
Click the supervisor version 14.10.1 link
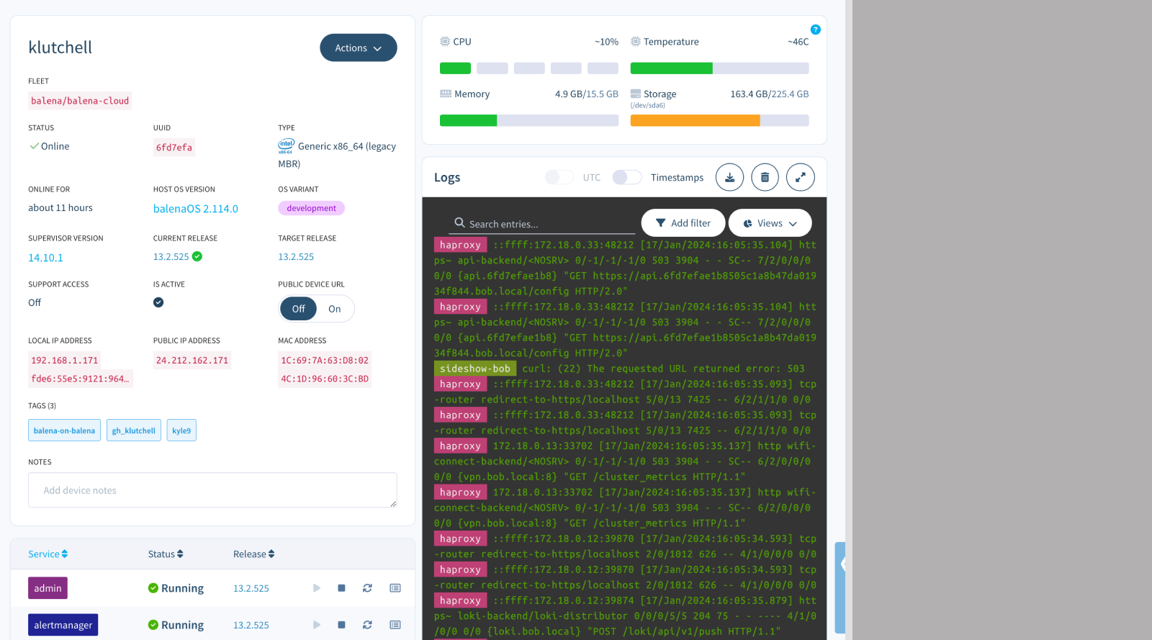pyautogui.click(x=45, y=258)
